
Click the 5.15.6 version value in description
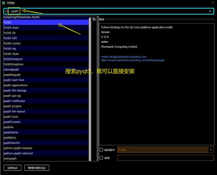click(105, 37)
